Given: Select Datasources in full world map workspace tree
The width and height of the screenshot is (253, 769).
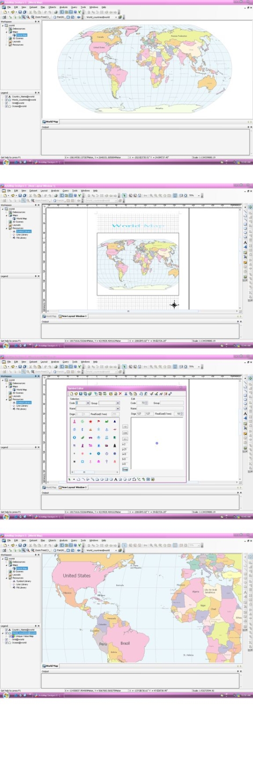Looking at the screenshot, I should [x=19, y=29].
